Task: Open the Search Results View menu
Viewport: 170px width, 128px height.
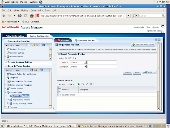Action: pos(71,85)
